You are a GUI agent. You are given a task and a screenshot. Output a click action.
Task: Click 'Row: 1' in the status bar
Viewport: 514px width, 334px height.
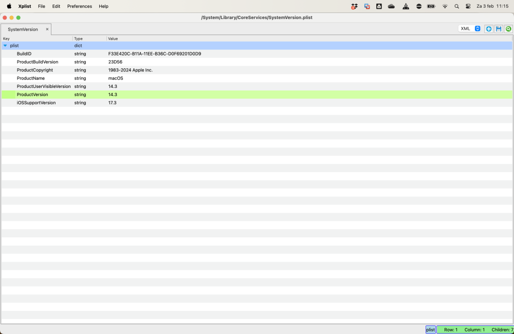pyautogui.click(x=451, y=330)
